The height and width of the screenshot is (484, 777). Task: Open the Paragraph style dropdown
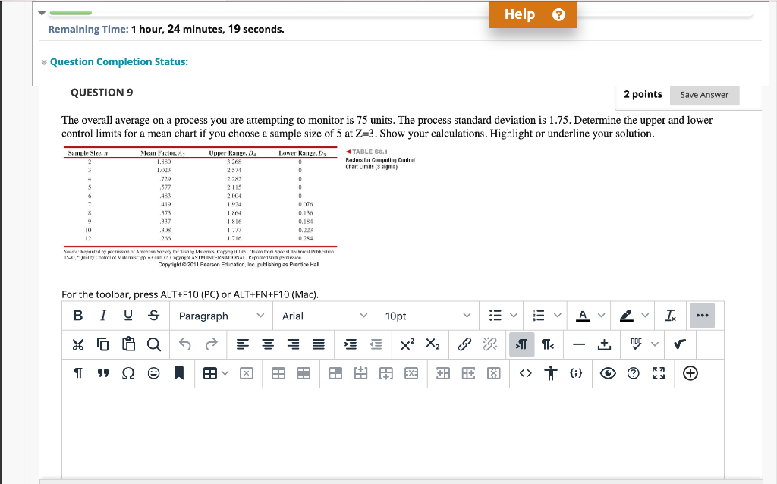click(222, 315)
